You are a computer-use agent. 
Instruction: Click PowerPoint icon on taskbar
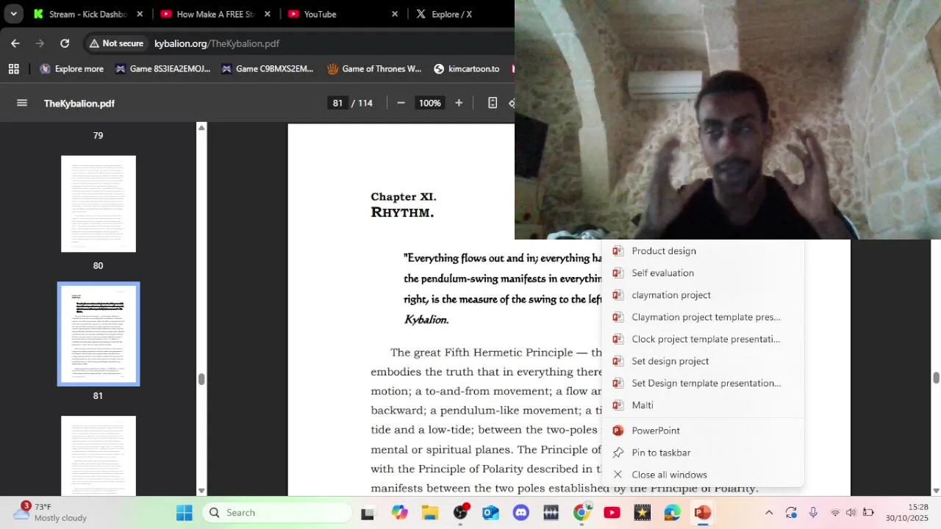click(703, 513)
